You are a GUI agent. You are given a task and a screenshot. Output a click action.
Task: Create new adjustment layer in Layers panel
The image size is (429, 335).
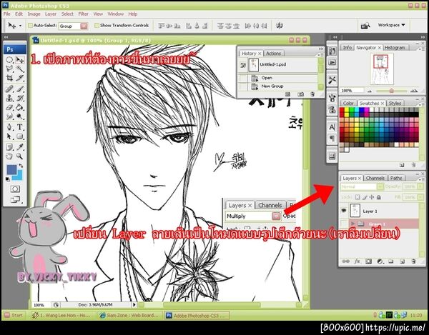(380, 261)
